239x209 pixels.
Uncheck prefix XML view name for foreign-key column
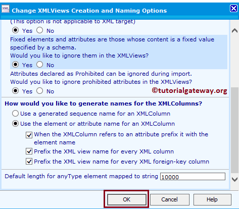click(x=29, y=162)
